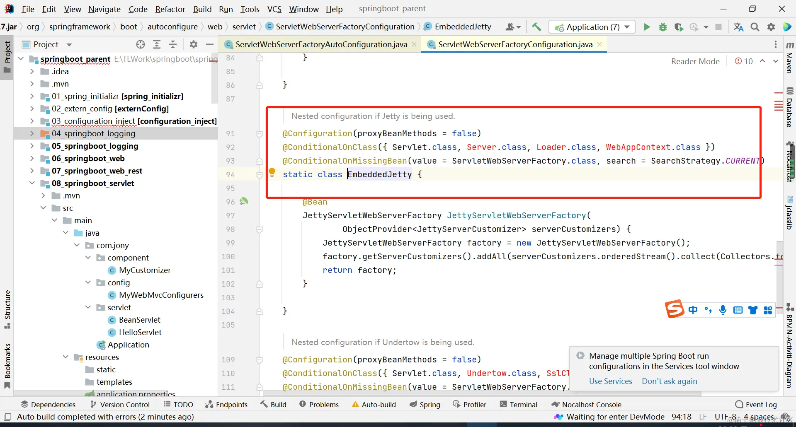The height and width of the screenshot is (427, 796).
Task: Collapse all in Project panel
Action: pos(173,44)
